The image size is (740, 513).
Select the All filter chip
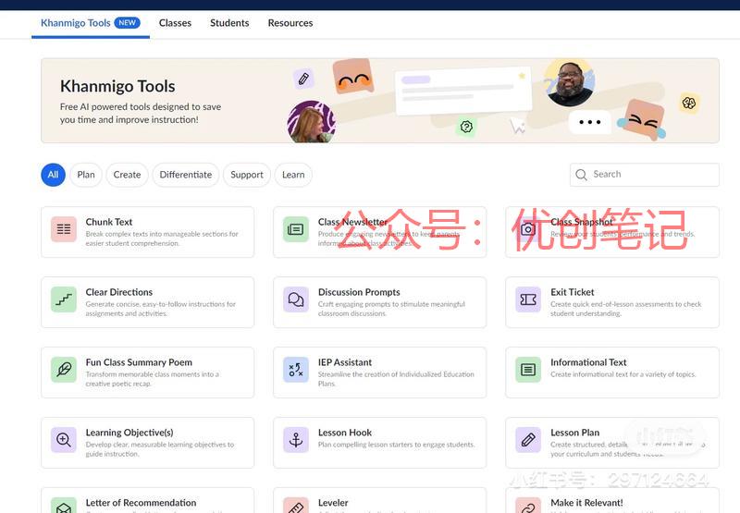click(54, 175)
